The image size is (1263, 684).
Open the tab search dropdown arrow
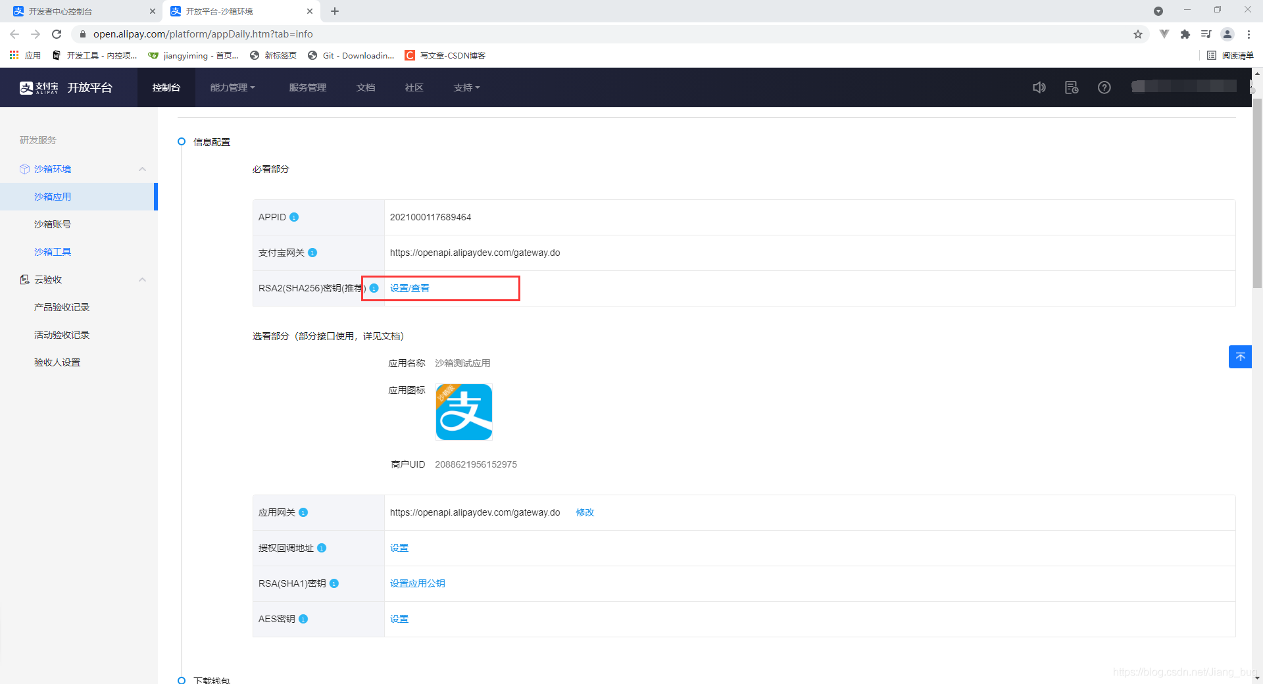tap(1158, 11)
